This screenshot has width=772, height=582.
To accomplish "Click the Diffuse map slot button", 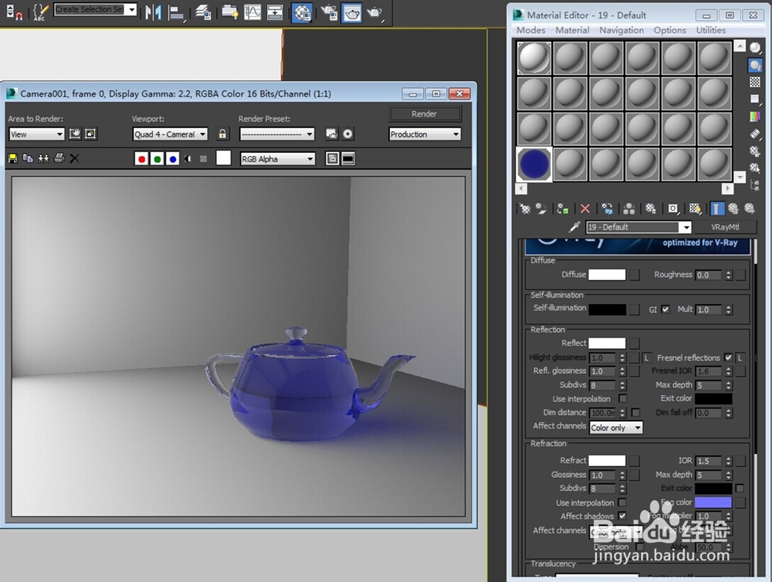I will tap(635, 275).
